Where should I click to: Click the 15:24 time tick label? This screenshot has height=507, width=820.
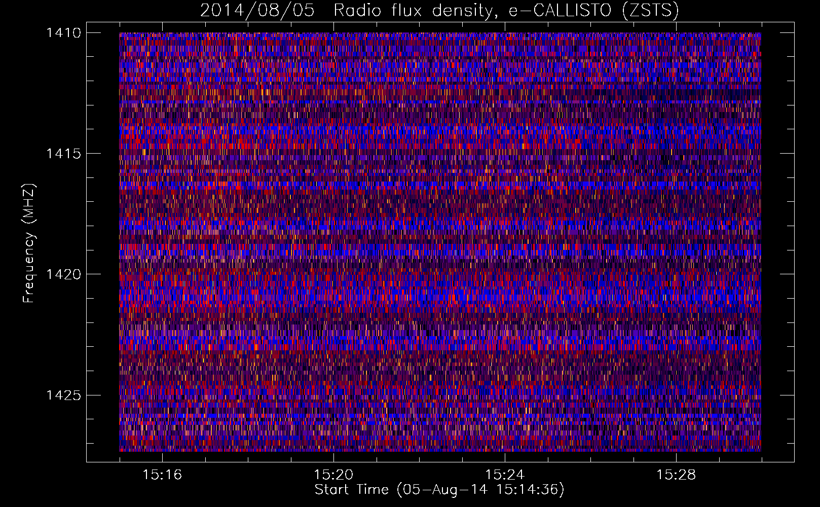coord(505,475)
